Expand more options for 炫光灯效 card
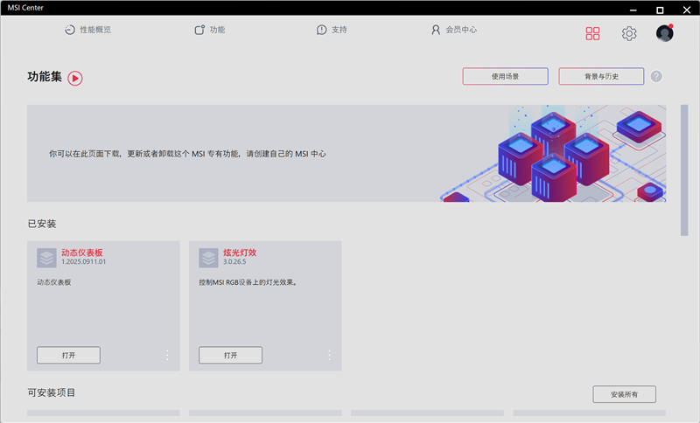This screenshot has width=700, height=423. (329, 355)
